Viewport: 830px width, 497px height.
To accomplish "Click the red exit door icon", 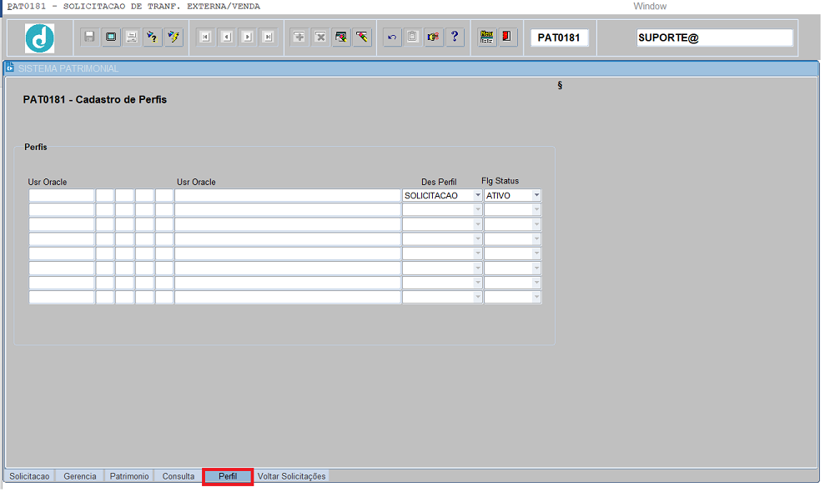I will point(508,38).
